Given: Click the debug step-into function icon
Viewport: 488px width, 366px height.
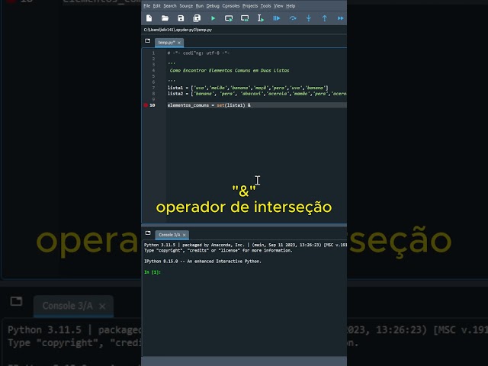Looking at the screenshot, I should tap(308, 18).
